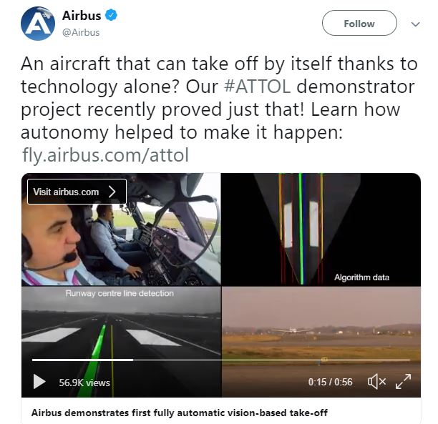Click the arrow in Visit airbus.com box
Viewport: 438px width, 424px height.
click(112, 192)
